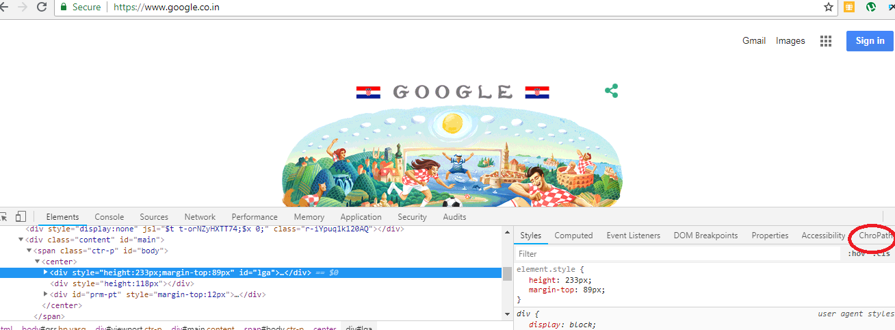The height and width of the screenshot is (330, 895).
Task: Click the forward navigation arrow
Action: [x=22, y=7]
